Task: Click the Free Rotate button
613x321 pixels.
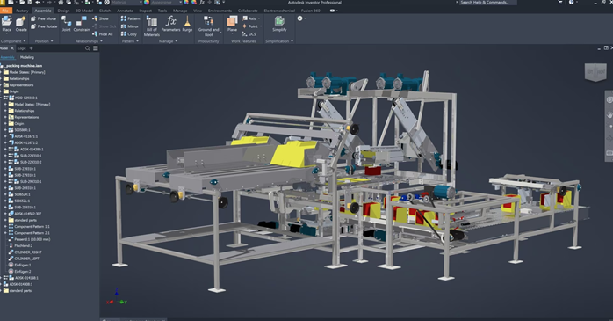Action: point(44,26)
